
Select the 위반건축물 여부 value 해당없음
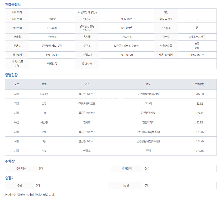coord(52,64)
